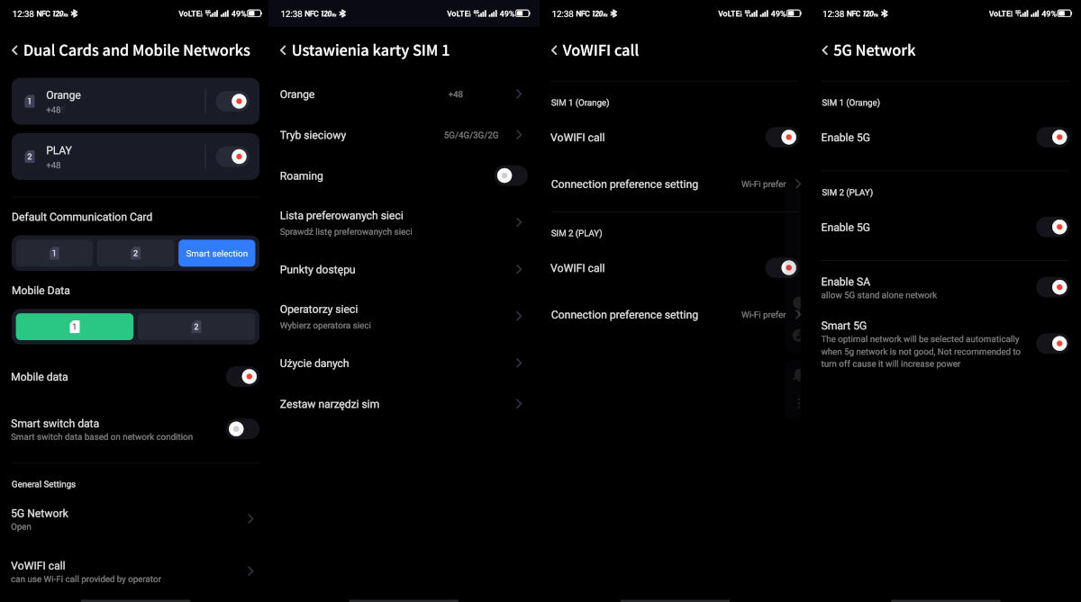Turn off Enable SA standalone network
The image size is (1081, 602).
(x=1051, y=287)
